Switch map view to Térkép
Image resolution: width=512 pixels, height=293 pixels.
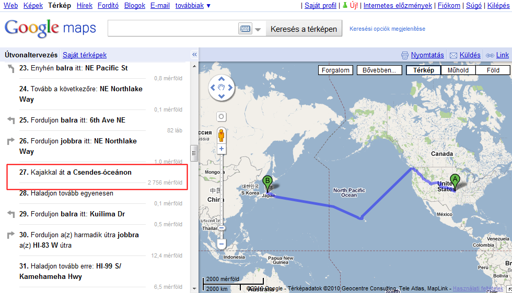[423, 70]
